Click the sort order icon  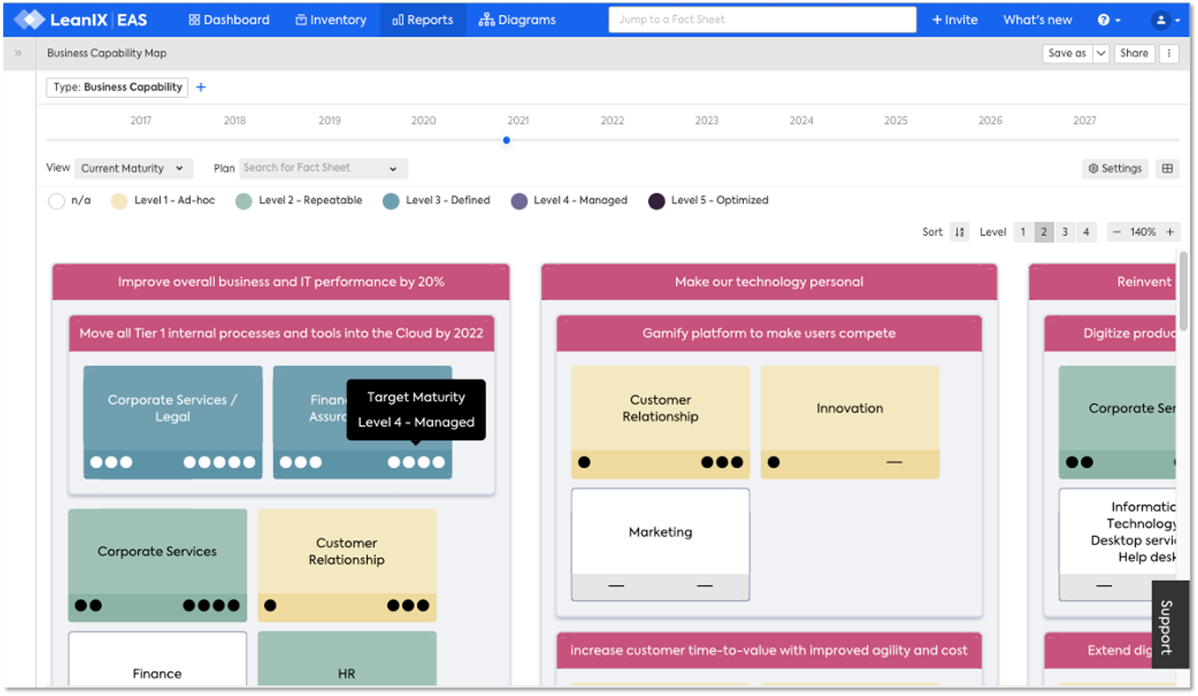point(960,232)
